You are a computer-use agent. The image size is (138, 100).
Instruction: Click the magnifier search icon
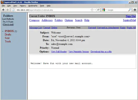130,10
